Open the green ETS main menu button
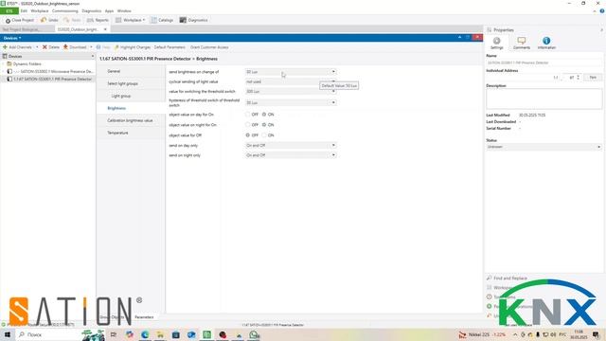The image size is (606, 341). [x=9, y=10]
